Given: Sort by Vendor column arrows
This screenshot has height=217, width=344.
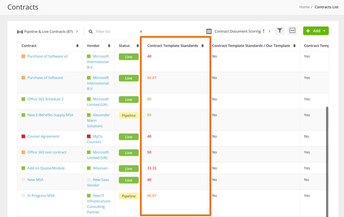Looking at the screenshot, I should click(109, 45).
